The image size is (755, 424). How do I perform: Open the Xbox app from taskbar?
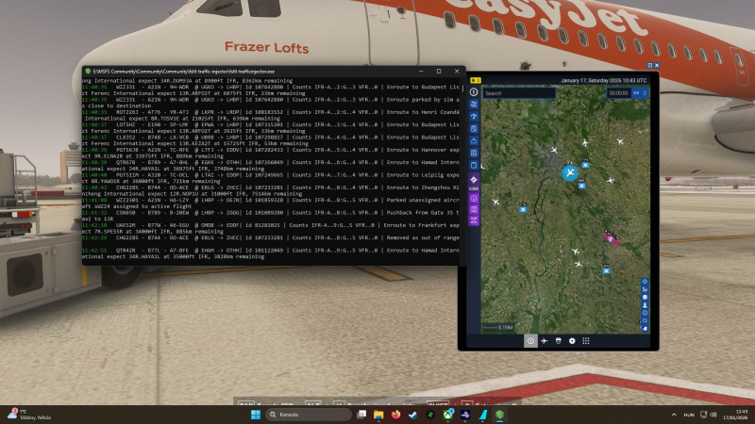pyautogui.click(x=447, y=415)
